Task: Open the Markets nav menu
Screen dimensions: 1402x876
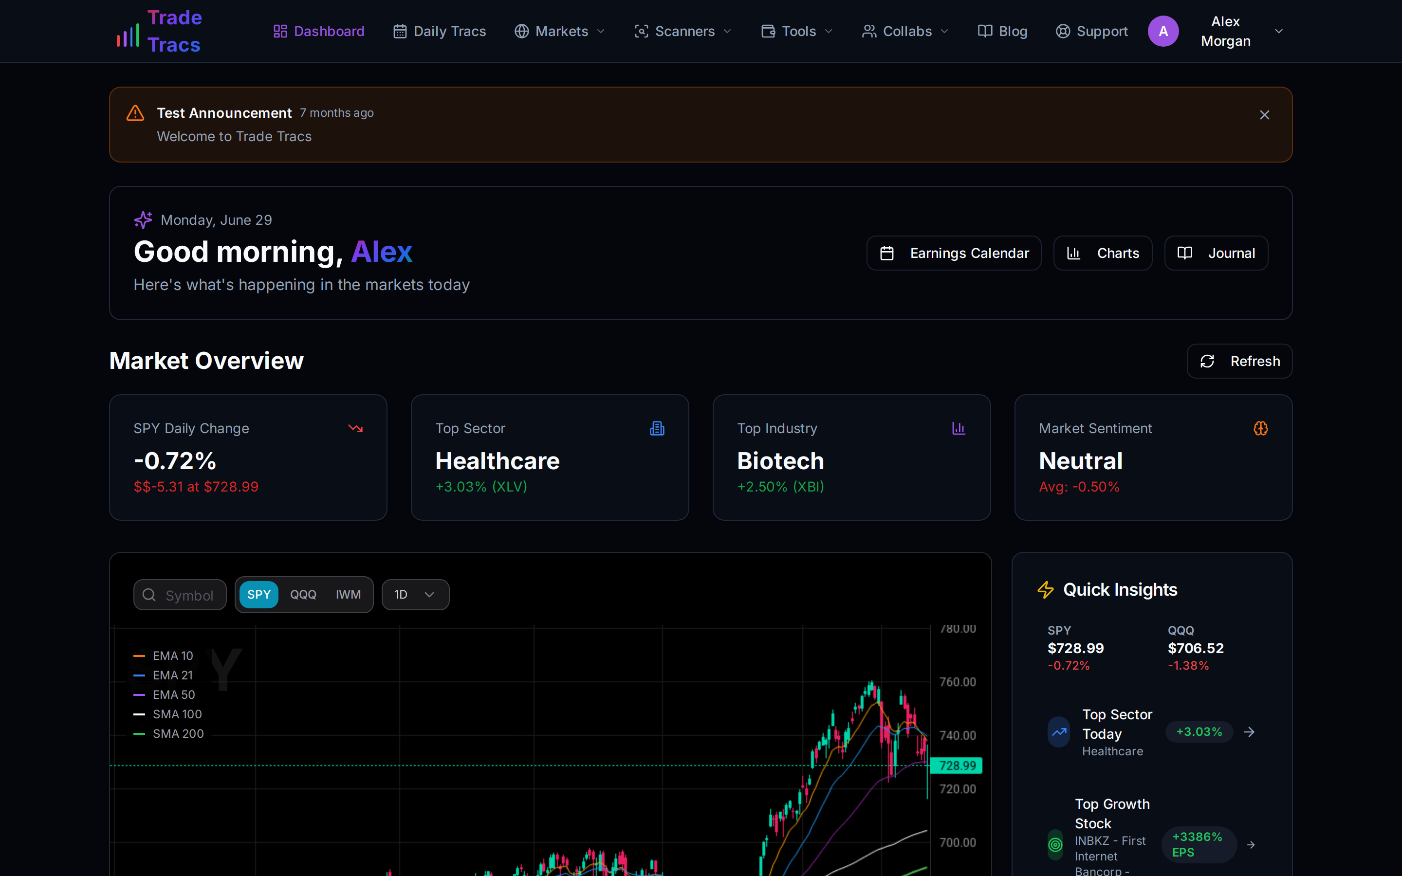Action: 560,31
